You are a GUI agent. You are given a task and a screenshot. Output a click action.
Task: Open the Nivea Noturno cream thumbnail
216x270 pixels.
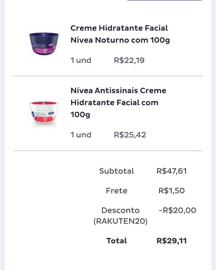[44, 44]
